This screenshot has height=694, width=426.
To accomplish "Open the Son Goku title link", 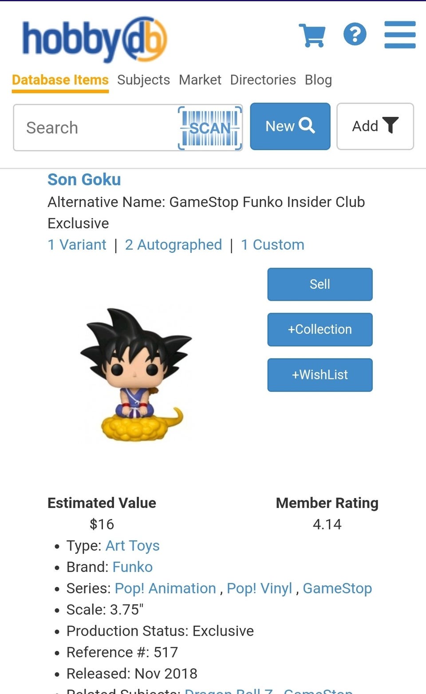I will pyautogui.click(x=84, y=179).
